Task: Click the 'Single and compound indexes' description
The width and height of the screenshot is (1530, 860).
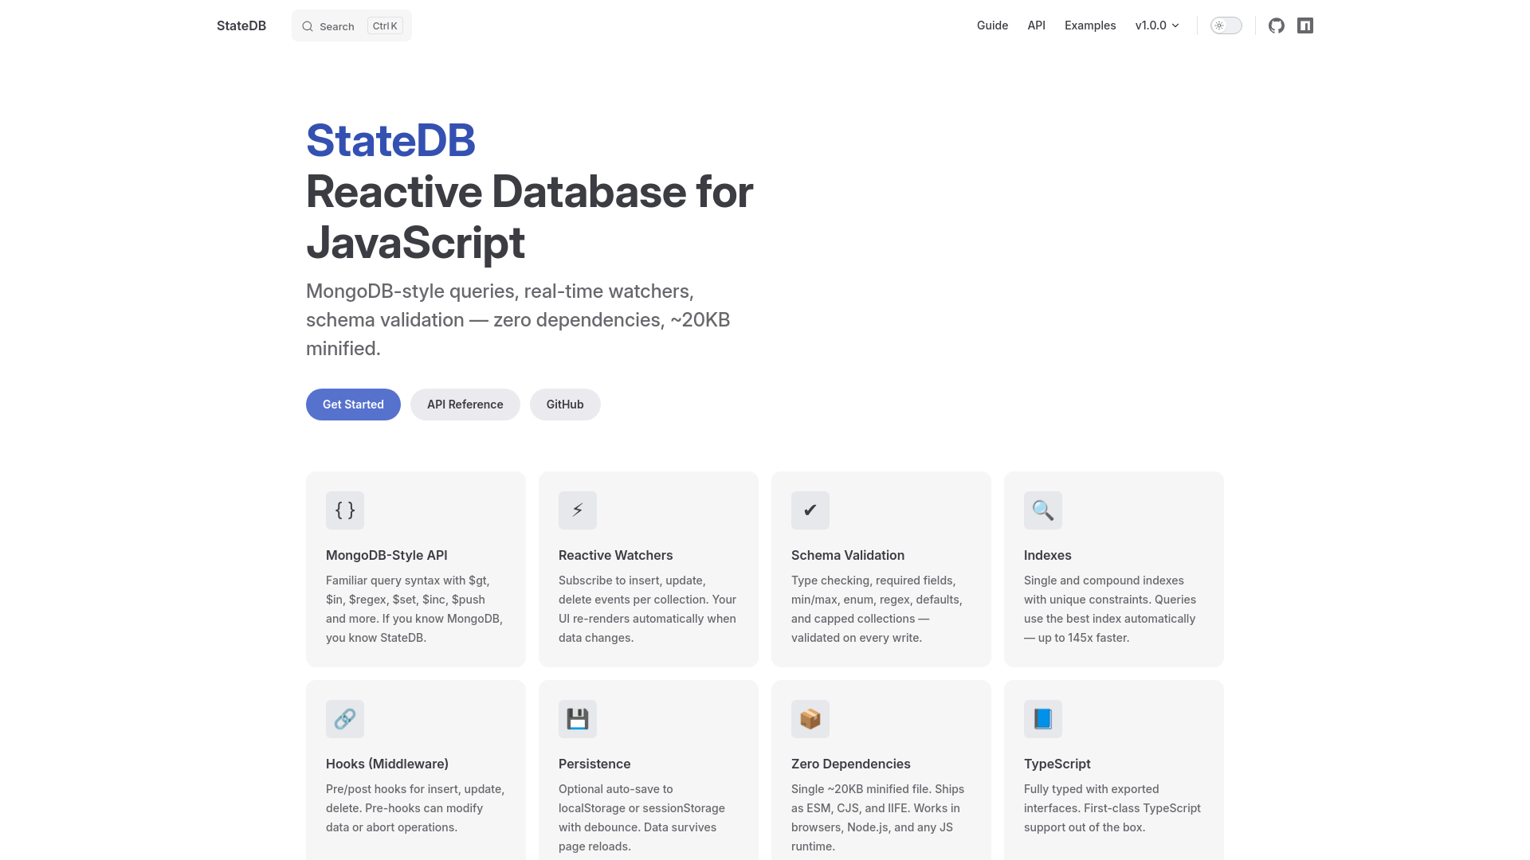Action: click(1110, 609)
